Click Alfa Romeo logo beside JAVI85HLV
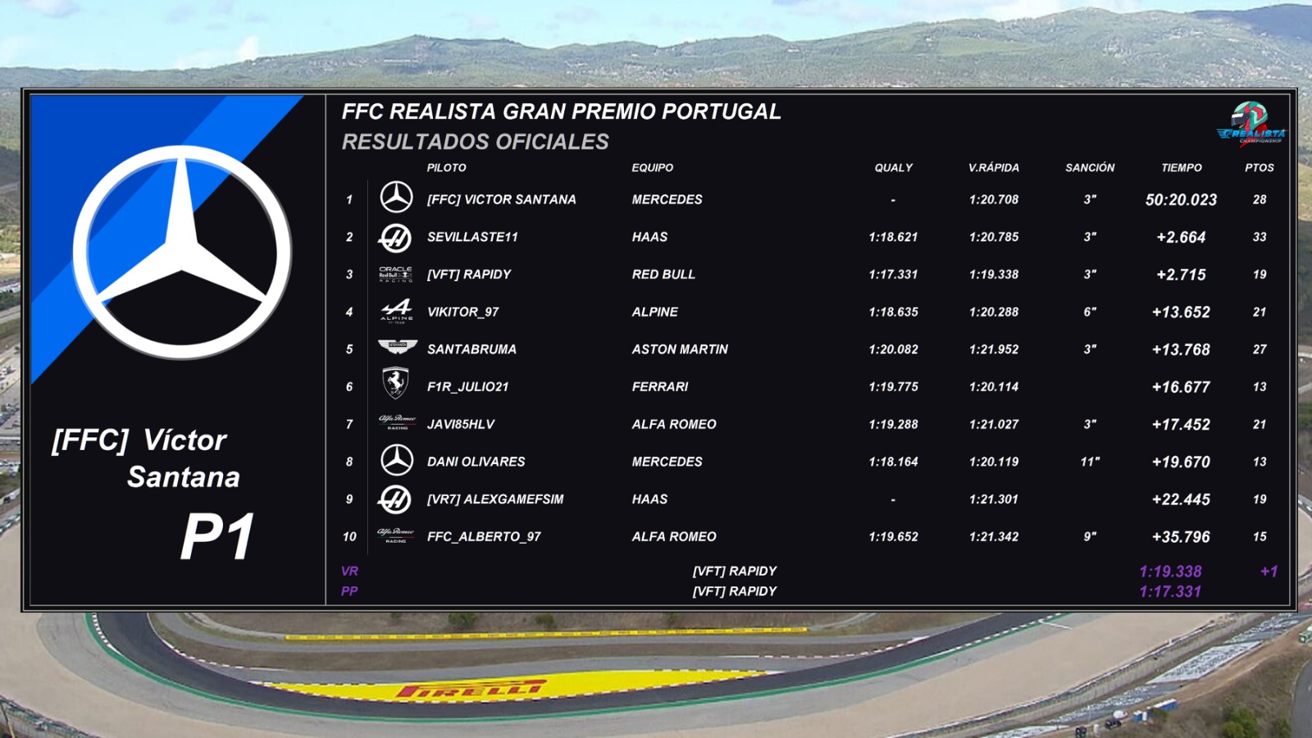This screenshot has width=1312, height=738. point(397,422)
